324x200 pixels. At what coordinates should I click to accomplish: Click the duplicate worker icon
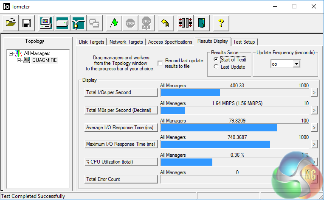(x=94, y=23)
